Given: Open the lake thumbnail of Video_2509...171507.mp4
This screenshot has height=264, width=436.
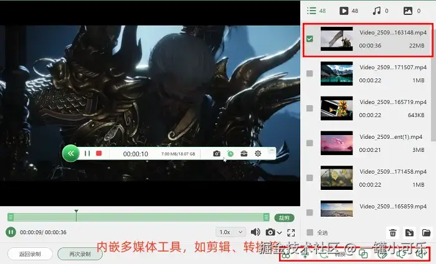Looking at the screenshot, I should (336, 73).
